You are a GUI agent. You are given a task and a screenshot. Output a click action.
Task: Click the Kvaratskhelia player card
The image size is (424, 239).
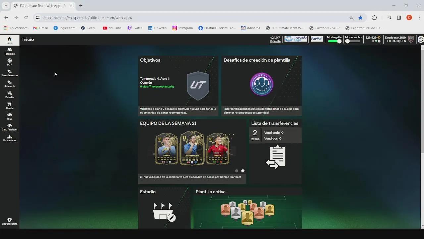[x=192, y=148]
